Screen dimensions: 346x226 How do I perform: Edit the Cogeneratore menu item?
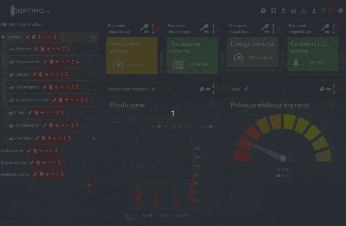click(45, 62)
